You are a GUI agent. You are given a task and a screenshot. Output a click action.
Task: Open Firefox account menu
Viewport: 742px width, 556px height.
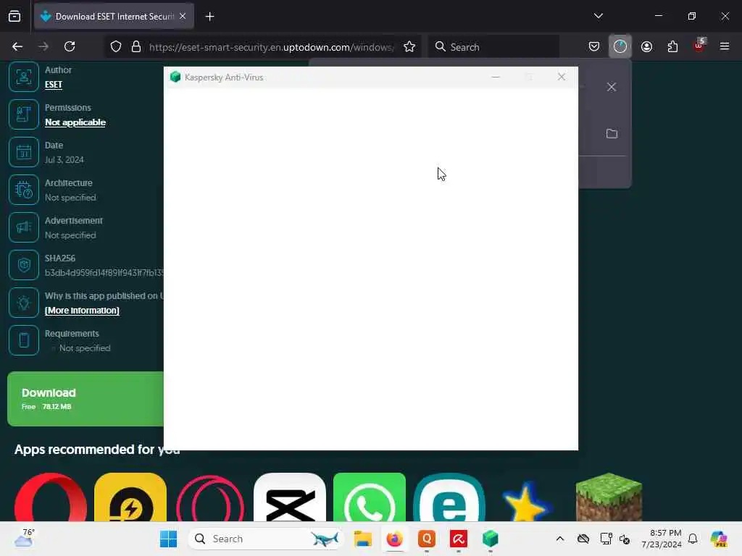tap(646, 46)
